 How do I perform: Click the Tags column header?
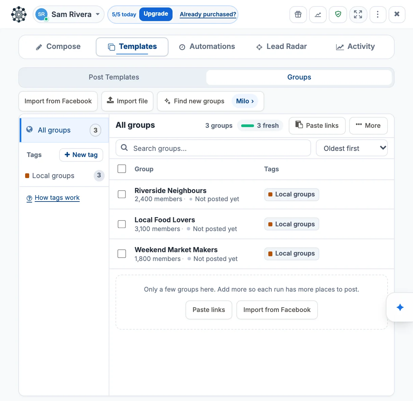pyautogui.click(x=271, y=169)
